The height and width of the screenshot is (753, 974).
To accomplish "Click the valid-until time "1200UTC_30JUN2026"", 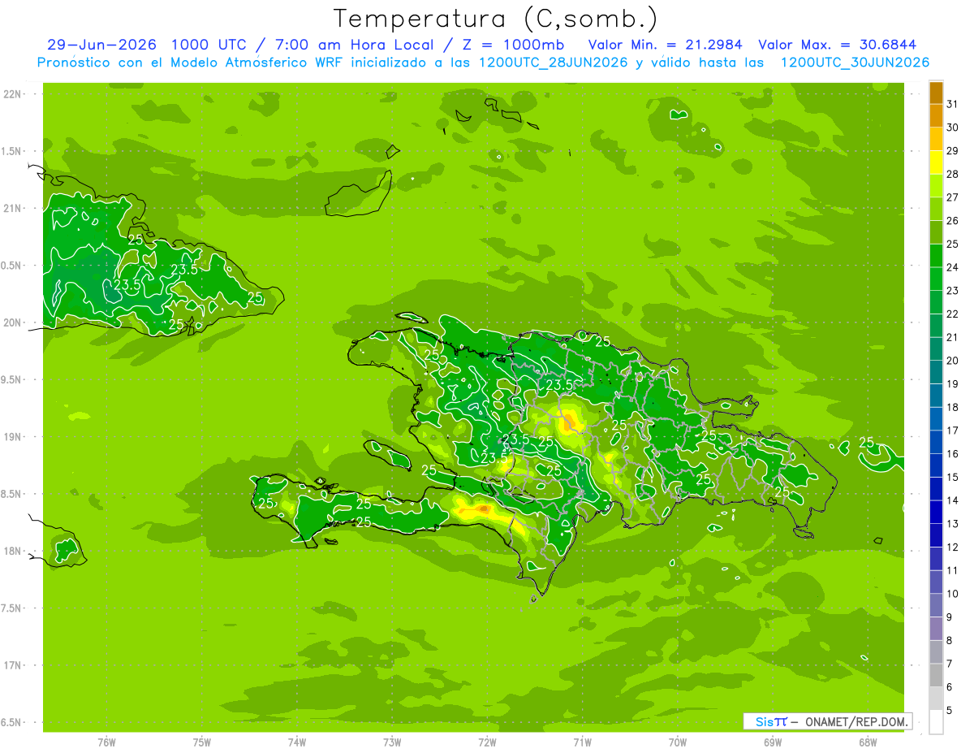I will point(855,63).
